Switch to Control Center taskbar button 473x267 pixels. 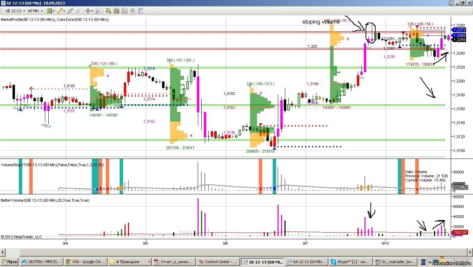coord(218,262)
